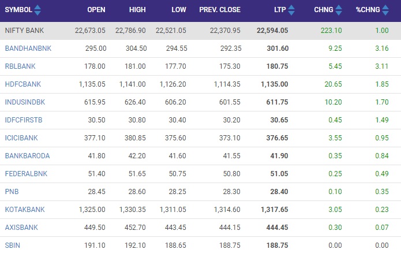
Task: Select BANKBARODA percent change 0.84
Action: [382, 156]
